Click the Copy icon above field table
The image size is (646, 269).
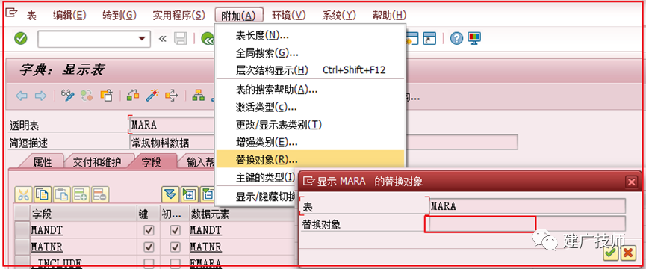pos(43,194)
